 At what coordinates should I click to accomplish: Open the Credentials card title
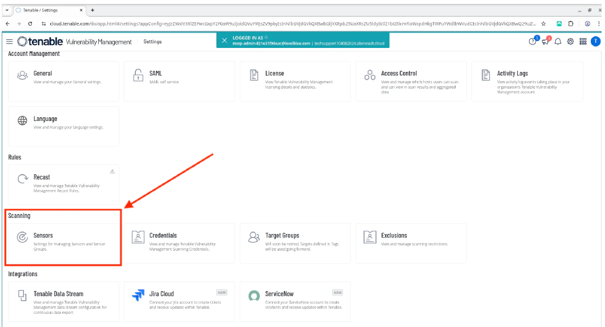163,235
